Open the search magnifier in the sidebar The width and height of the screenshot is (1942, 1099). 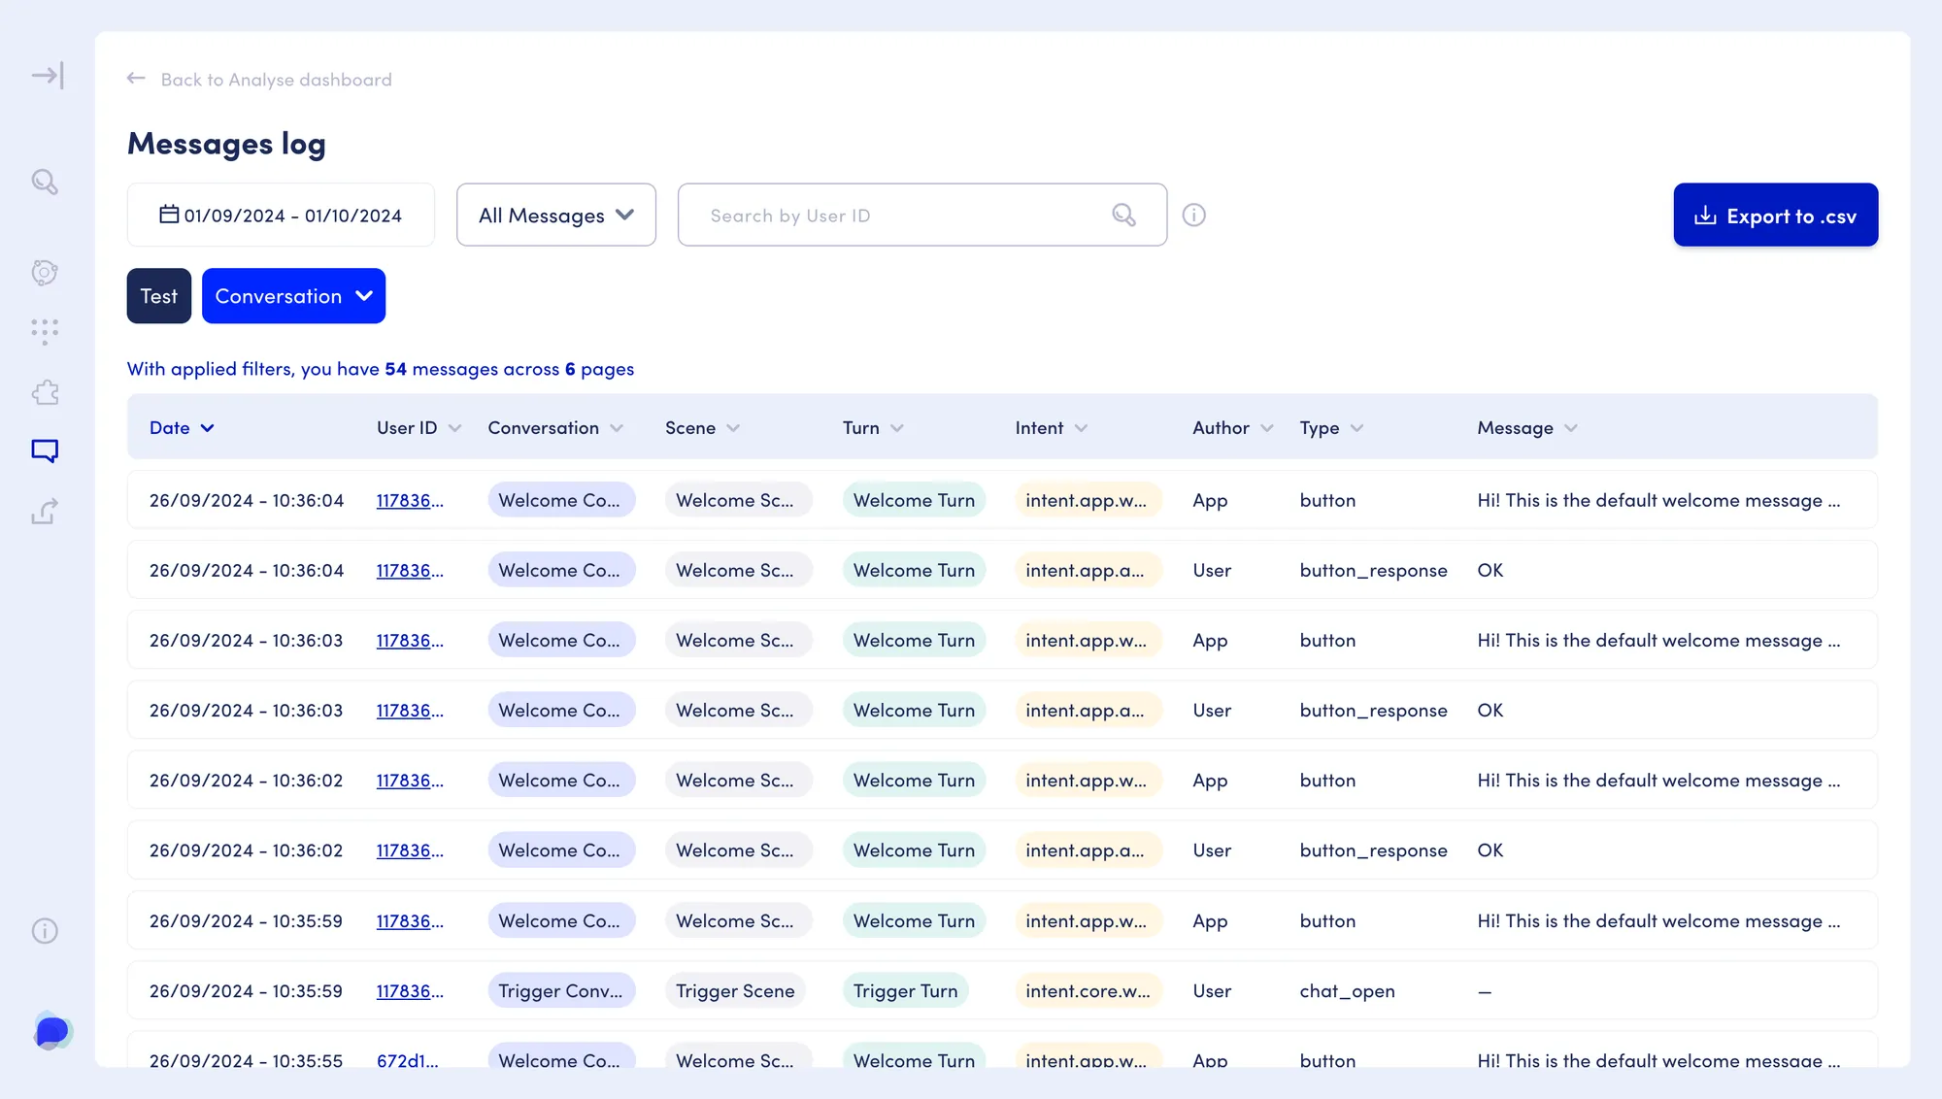45,182
